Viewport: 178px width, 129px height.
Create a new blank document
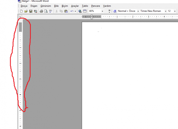(21, 11)
